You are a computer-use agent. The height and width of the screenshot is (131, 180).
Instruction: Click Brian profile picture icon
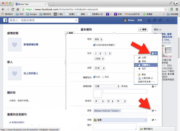coord(125,20)
